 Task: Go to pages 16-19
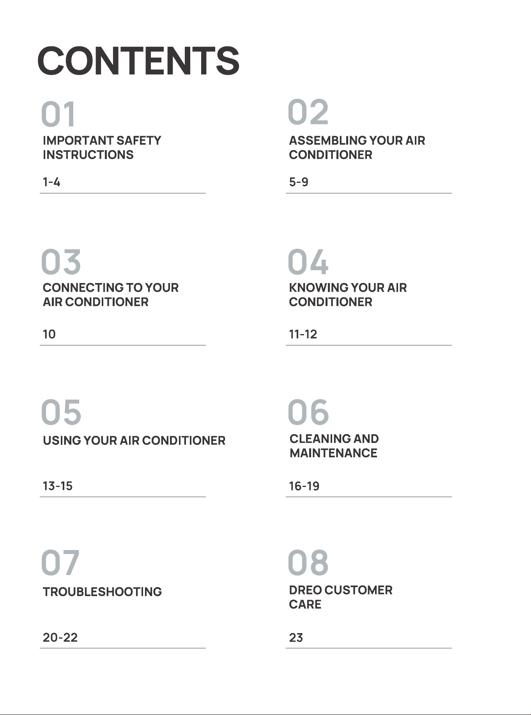(304, 486)
